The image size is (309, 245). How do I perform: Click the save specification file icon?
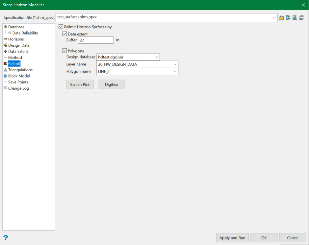point(295,18)
